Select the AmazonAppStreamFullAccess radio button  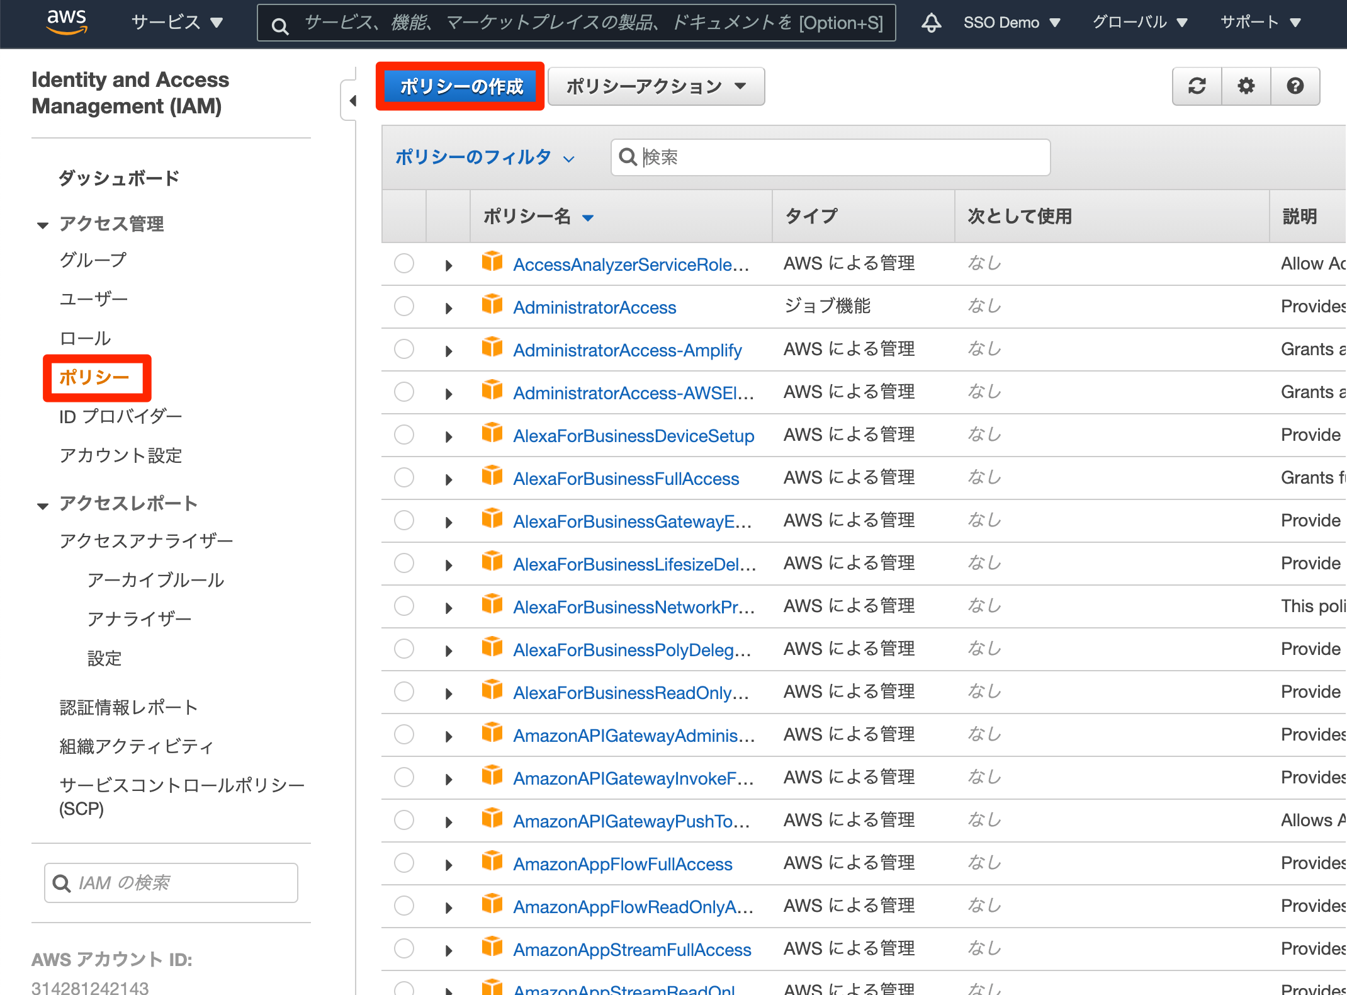tap(404, 948)
